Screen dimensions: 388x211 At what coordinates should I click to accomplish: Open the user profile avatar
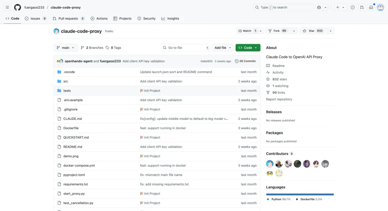point(380,8)
